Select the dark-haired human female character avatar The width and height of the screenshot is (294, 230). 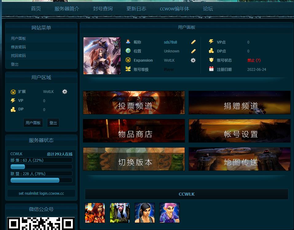(145, 213)
